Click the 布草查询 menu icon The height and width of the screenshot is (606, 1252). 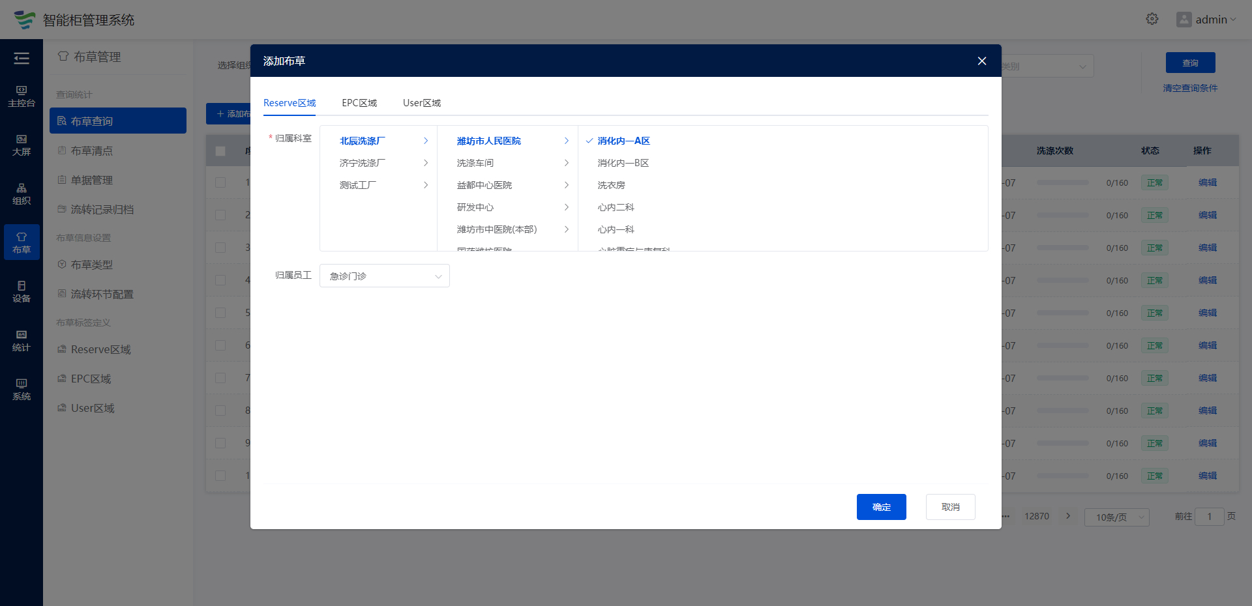(x=62, y=121)
